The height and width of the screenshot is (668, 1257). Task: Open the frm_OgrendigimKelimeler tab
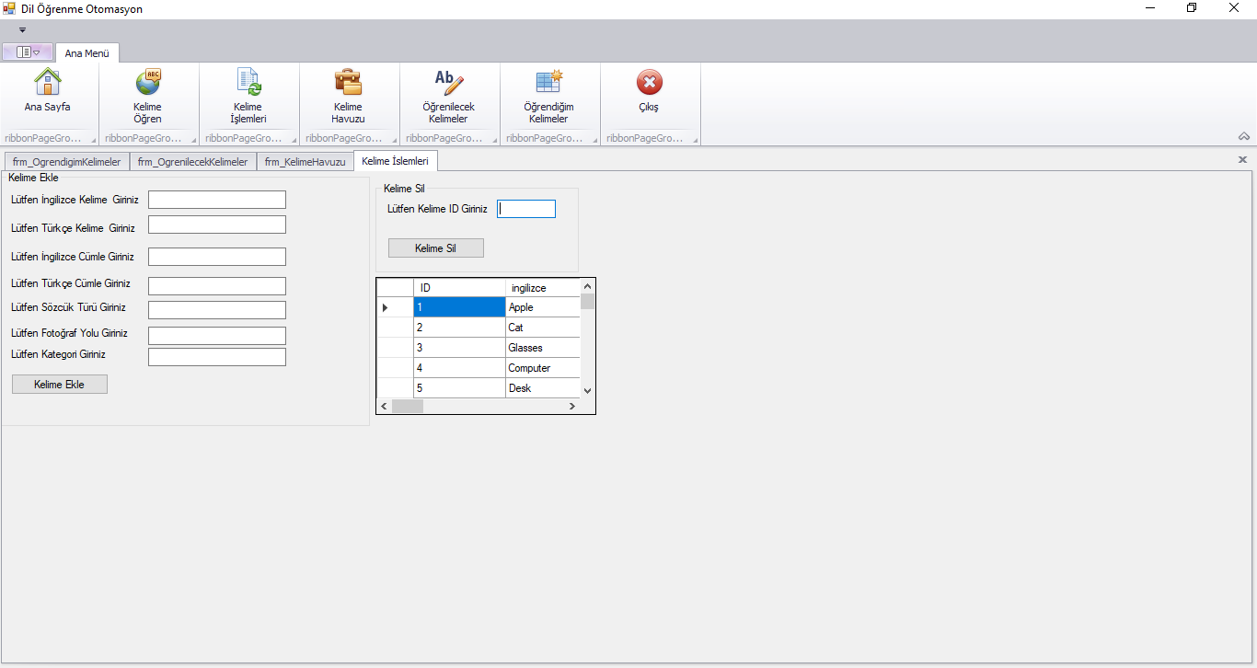pos(65,161)
